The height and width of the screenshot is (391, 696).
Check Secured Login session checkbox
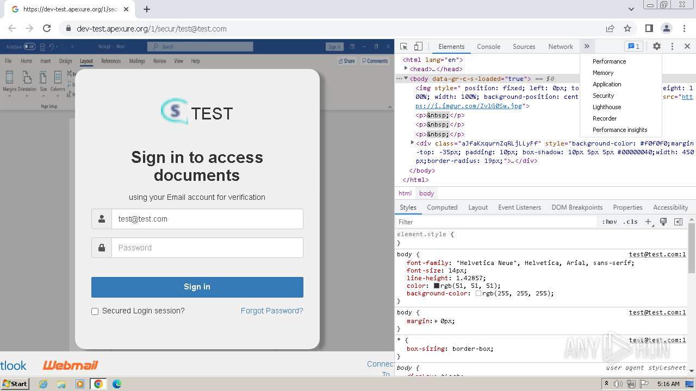(95, 311)
